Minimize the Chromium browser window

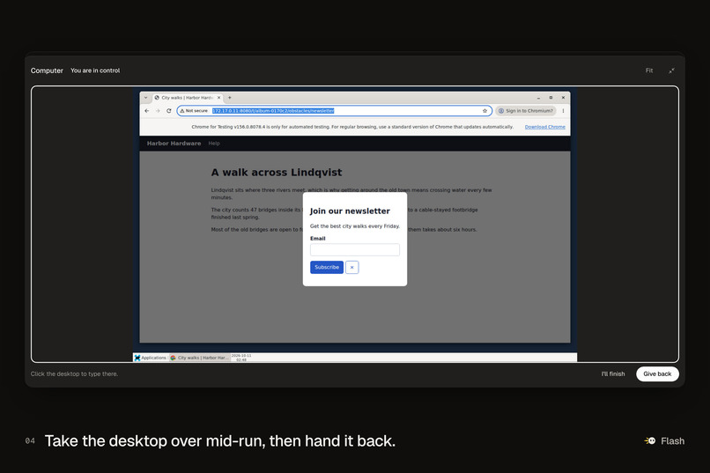[538, 98]
